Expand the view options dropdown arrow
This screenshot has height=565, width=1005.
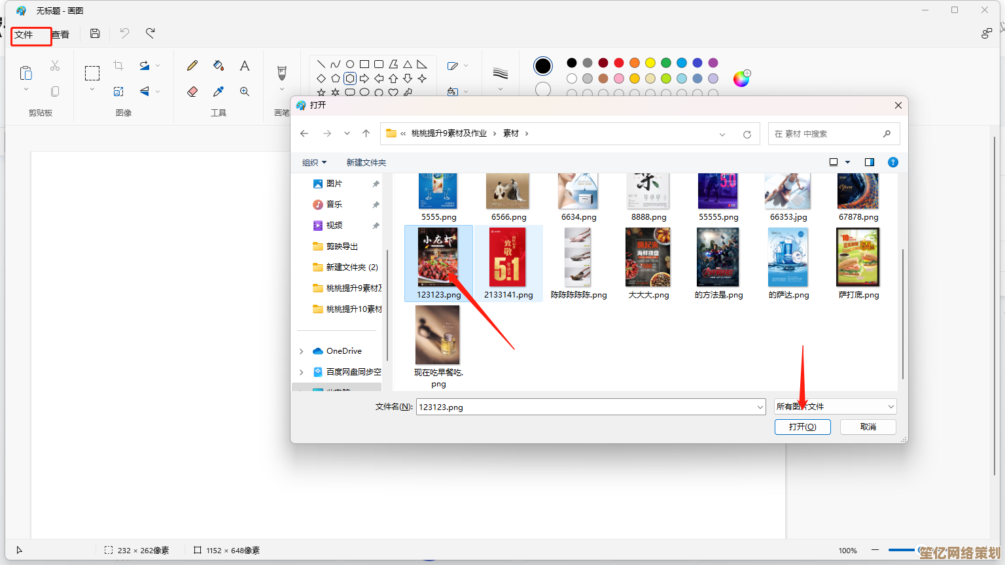(x=848, y=162)
